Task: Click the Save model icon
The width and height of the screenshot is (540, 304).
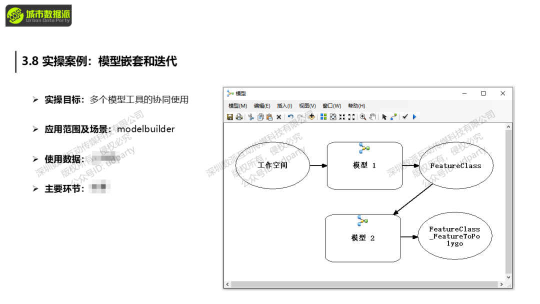Action: pos(230,117)
